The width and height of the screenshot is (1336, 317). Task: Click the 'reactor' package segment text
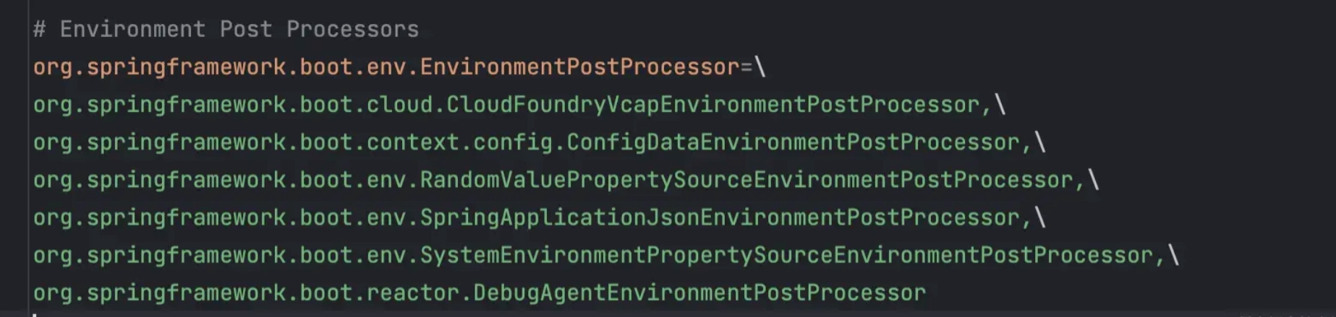pos(413,292)
